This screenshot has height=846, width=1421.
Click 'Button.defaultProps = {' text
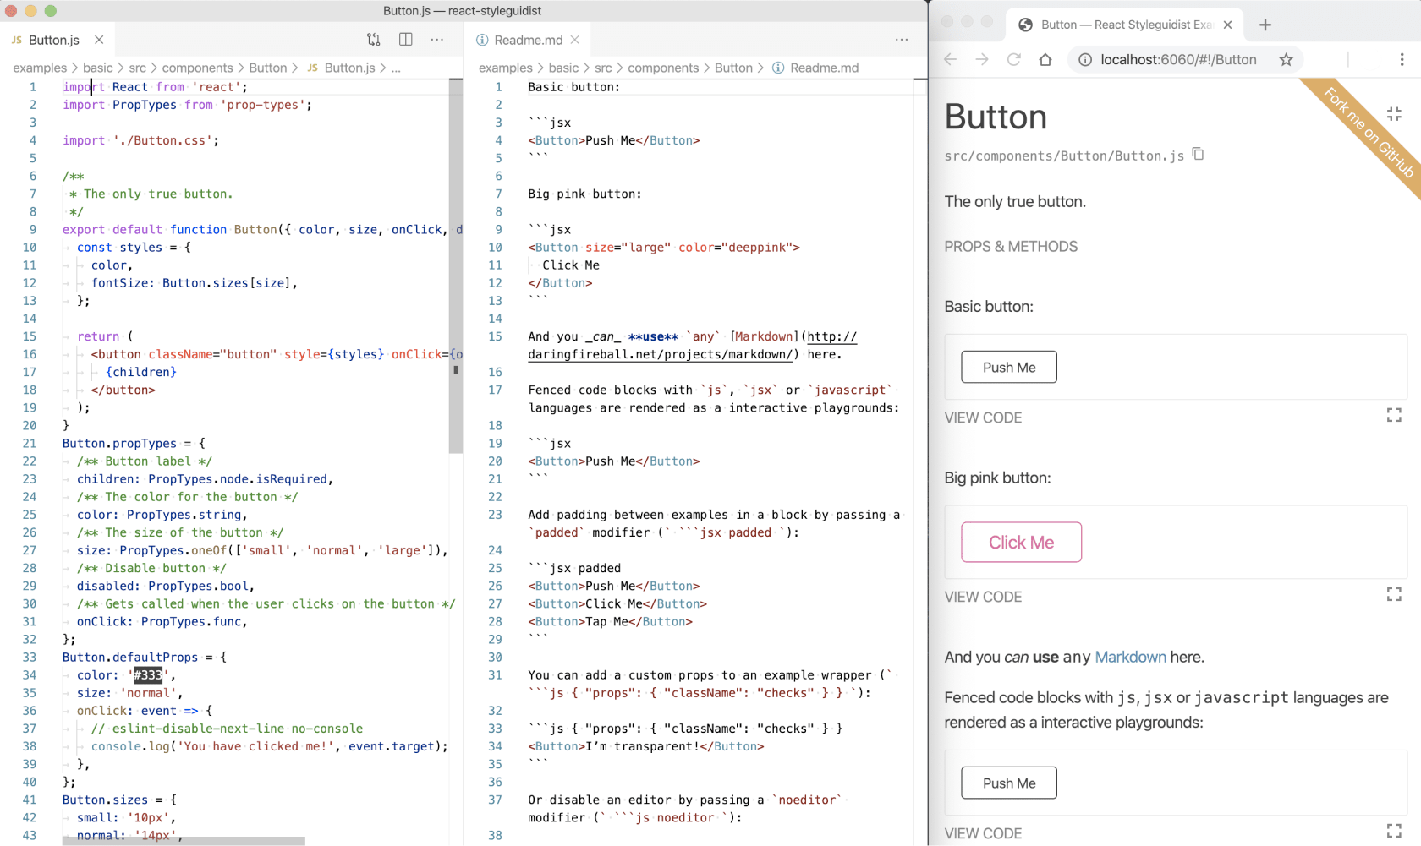pyautogui.click(x=145, y=657)
